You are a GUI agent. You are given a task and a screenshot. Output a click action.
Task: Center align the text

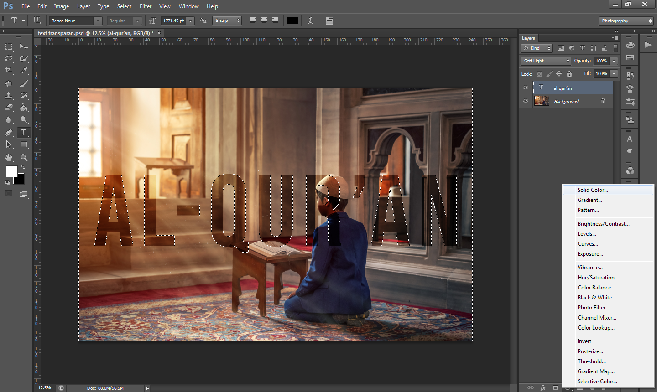(x=264, y=21)
